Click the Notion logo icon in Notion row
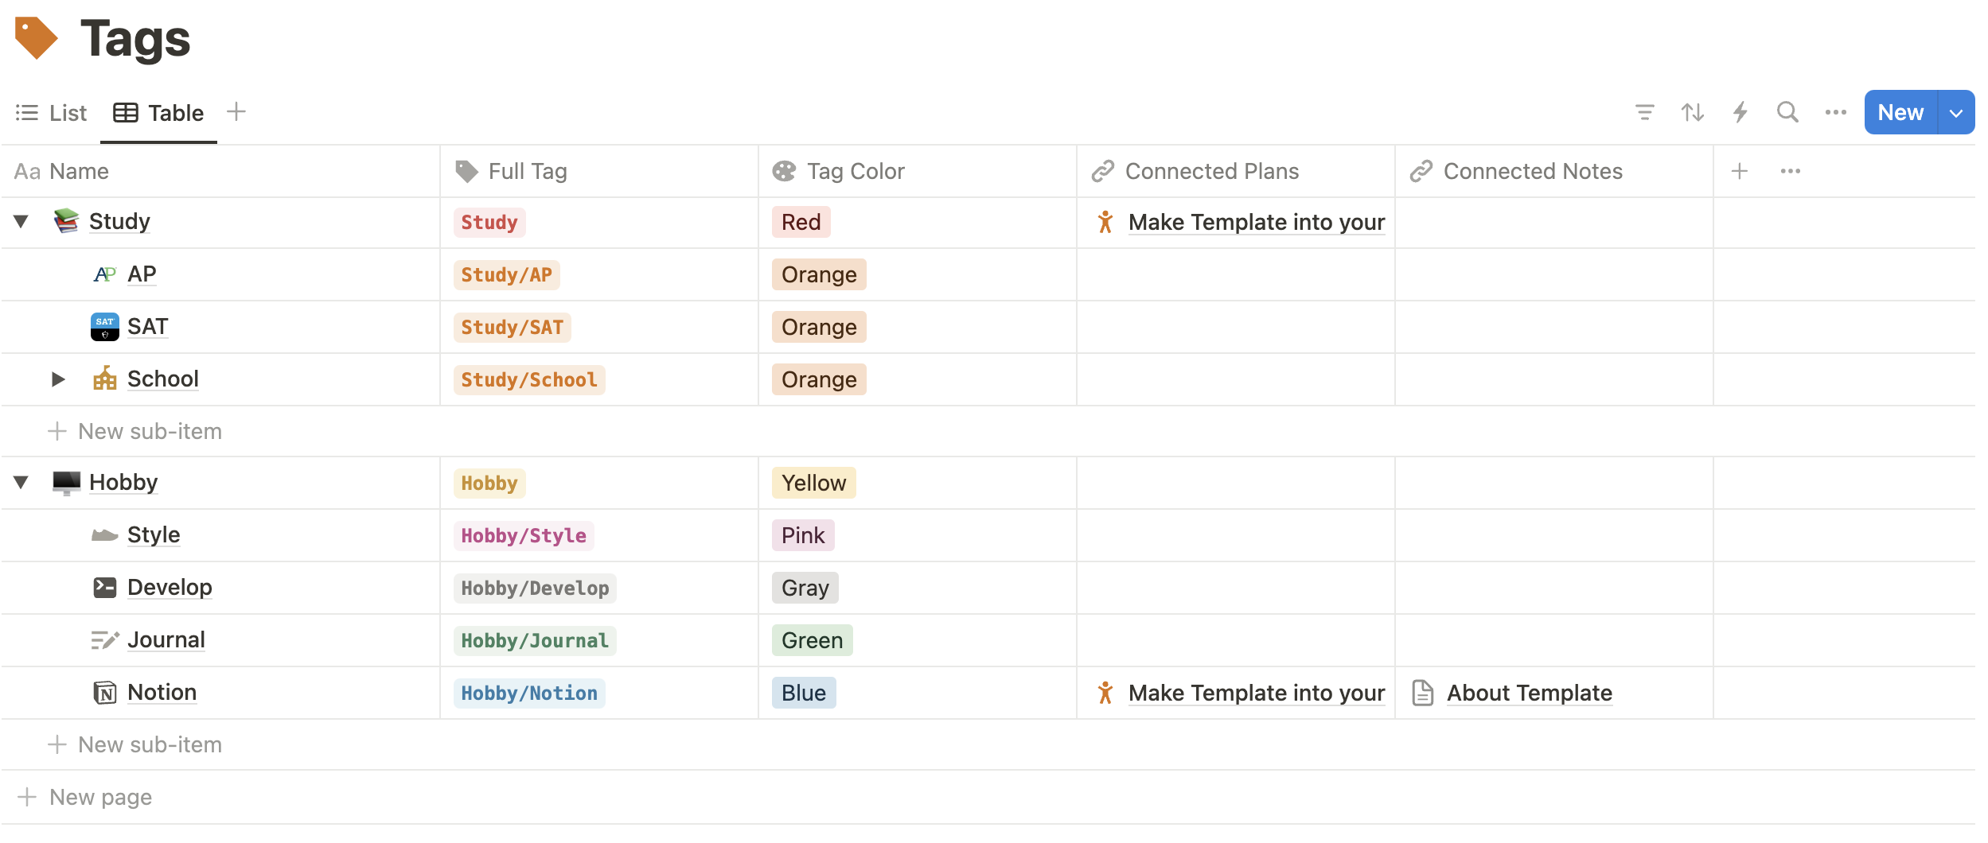Image resolution: width=1988 pixels, height=843 pixels. [x=104, y=691]
